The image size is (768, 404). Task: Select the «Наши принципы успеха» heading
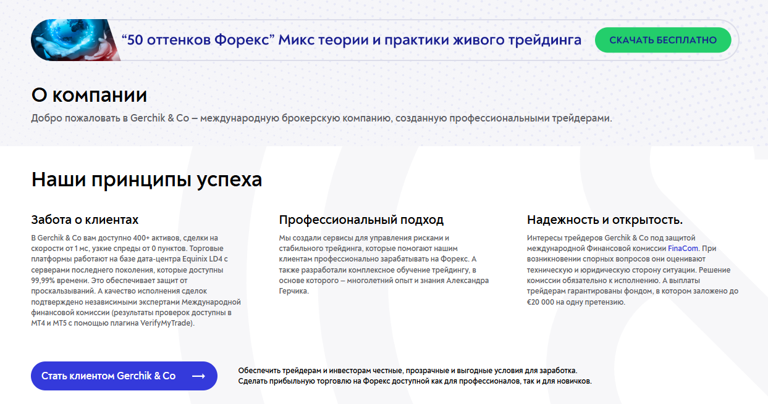(146, 179)
